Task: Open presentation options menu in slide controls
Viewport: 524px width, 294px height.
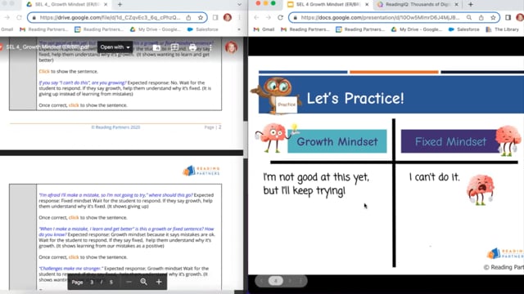Action: click(x=300, y=281)
